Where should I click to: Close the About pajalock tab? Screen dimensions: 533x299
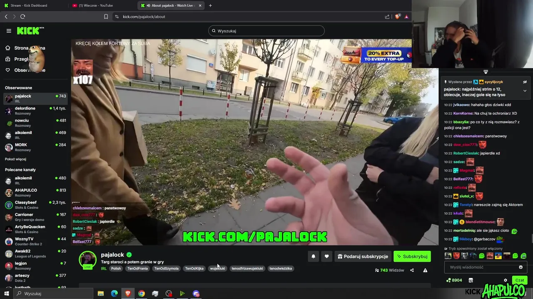click(200, 5)
